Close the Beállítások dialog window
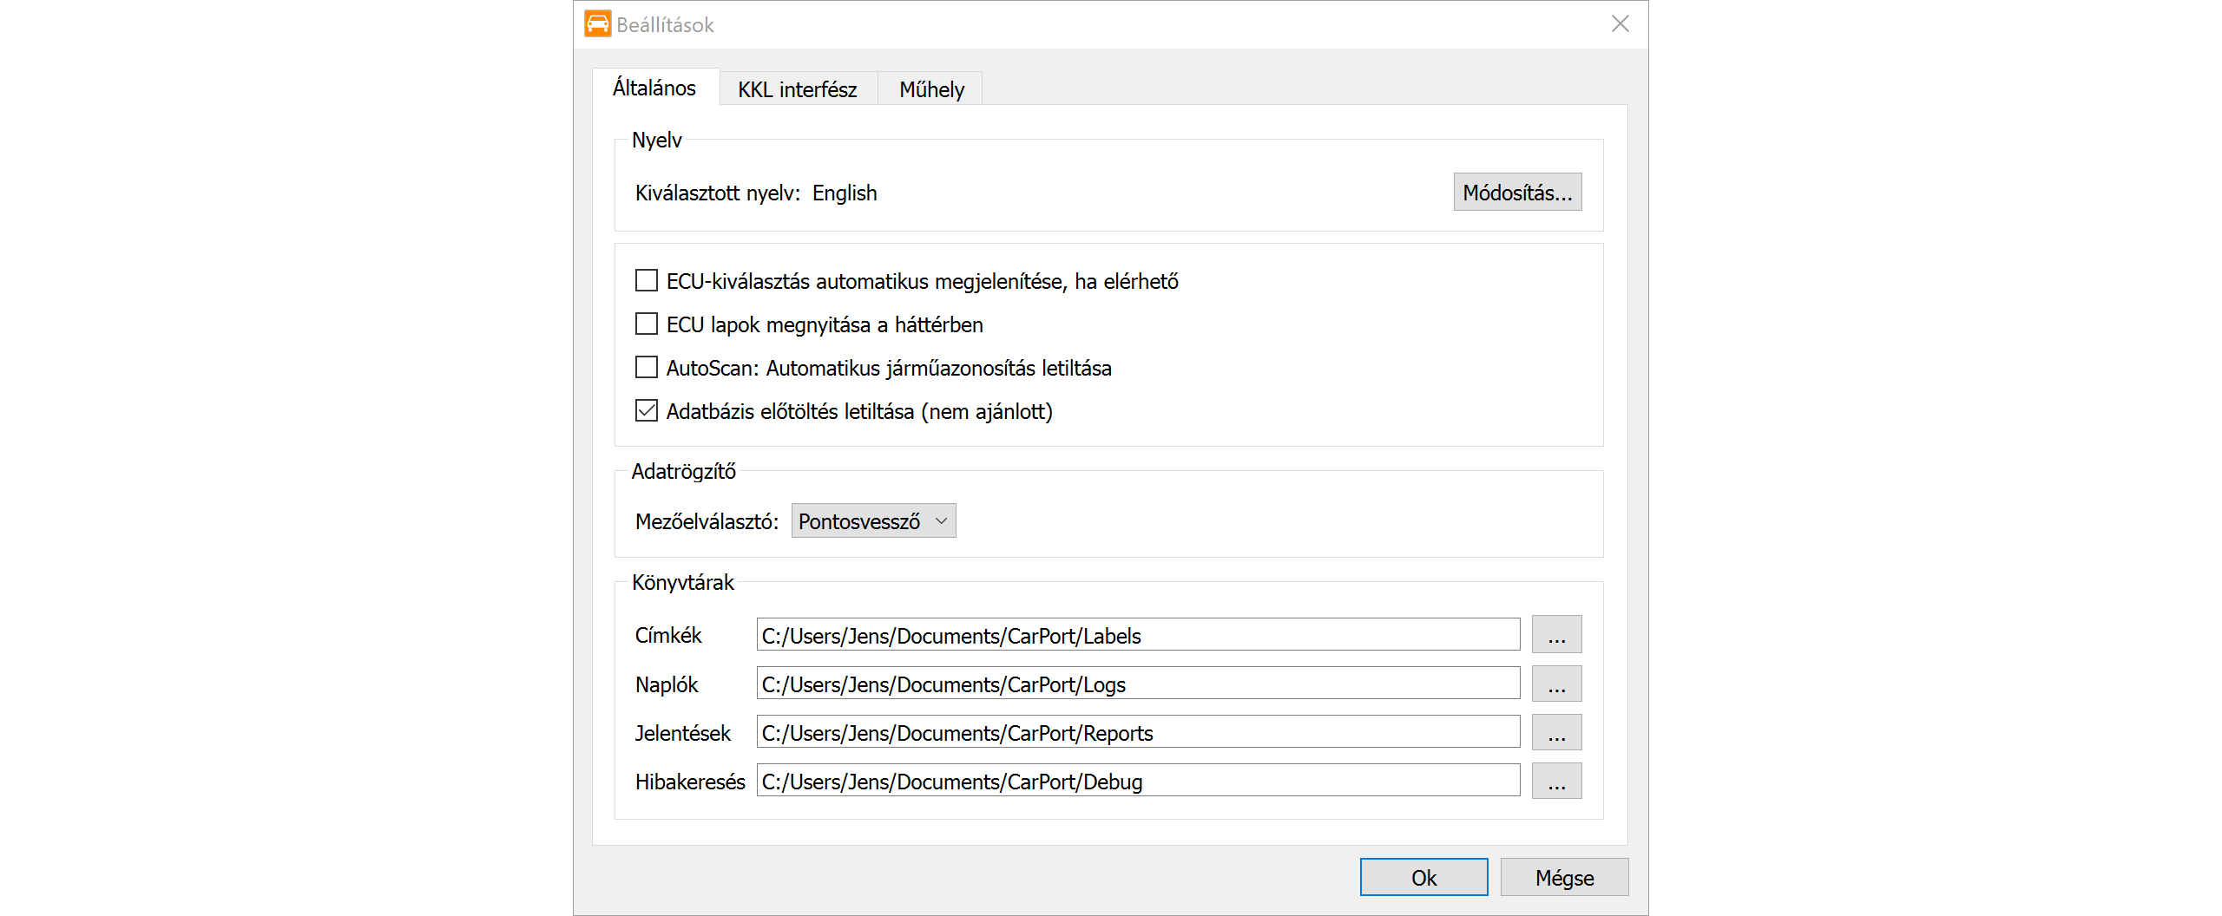The height and width of the screenshot is (916, 2222). [x=1620, y=23]
